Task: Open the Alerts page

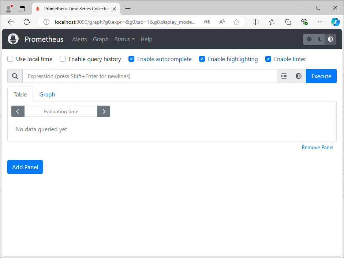Action: (x=80, y=39)
